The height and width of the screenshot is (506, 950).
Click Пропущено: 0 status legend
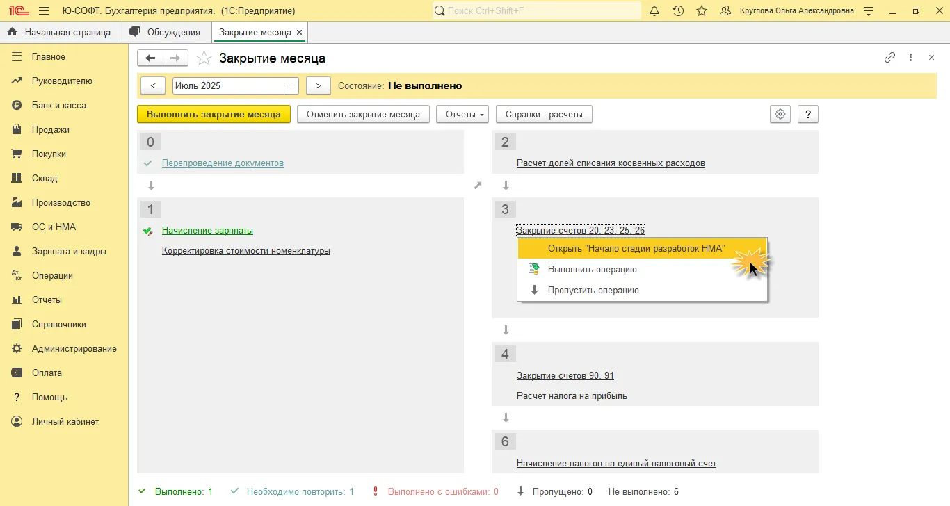[554, 492]
